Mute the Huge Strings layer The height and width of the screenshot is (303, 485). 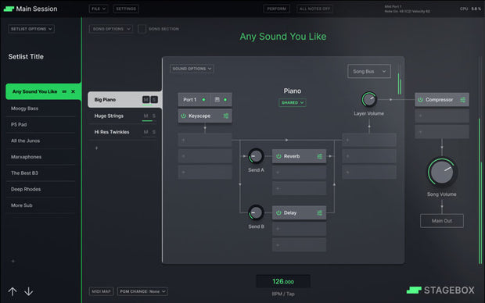pyautogui.click(x=145, y=116)
